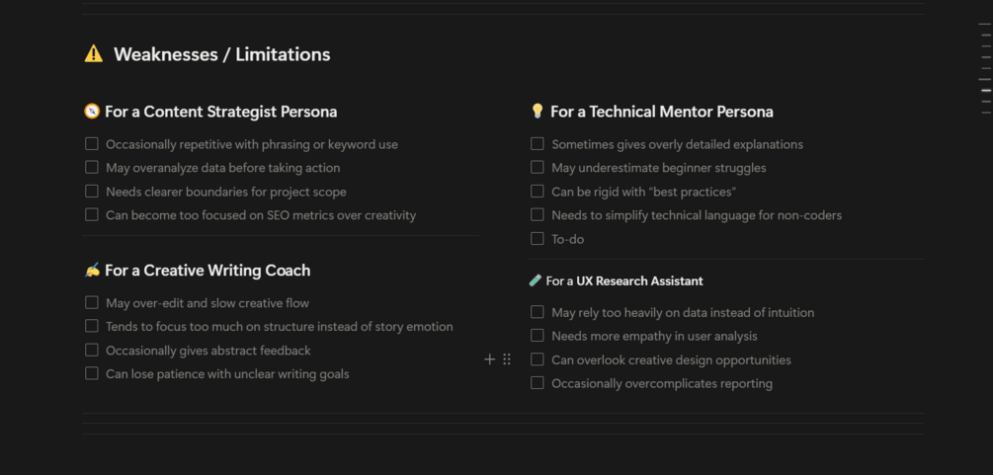993x475 pixels.
Task: Check "Occasionally repetitive with phrasing or keyword use"
Action: 92,144
